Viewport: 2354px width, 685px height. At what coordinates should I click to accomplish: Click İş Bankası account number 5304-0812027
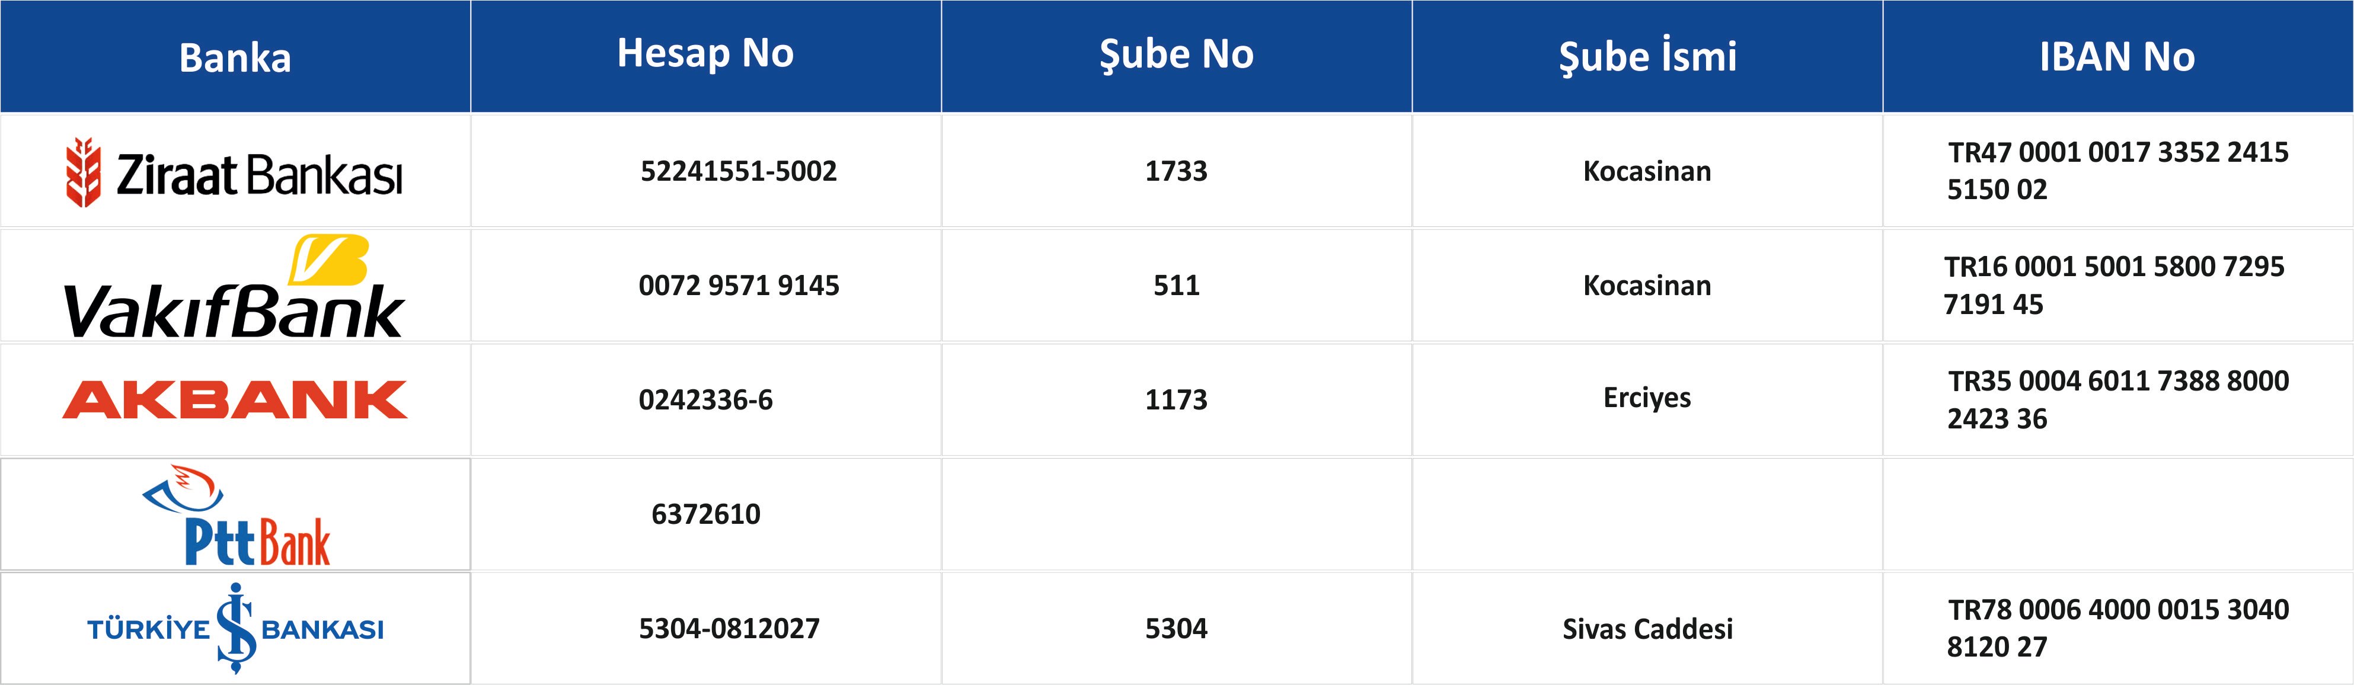(729, 628)
